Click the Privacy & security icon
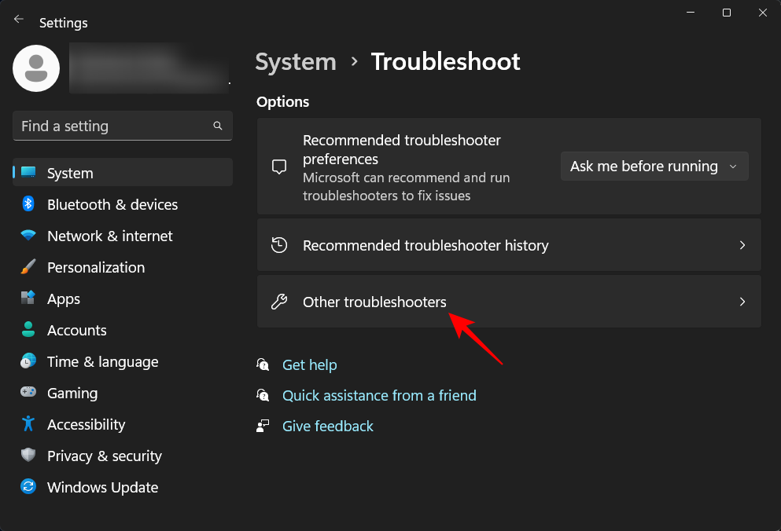This screenshot has height=531, width=781. click(x=27, y=456)
